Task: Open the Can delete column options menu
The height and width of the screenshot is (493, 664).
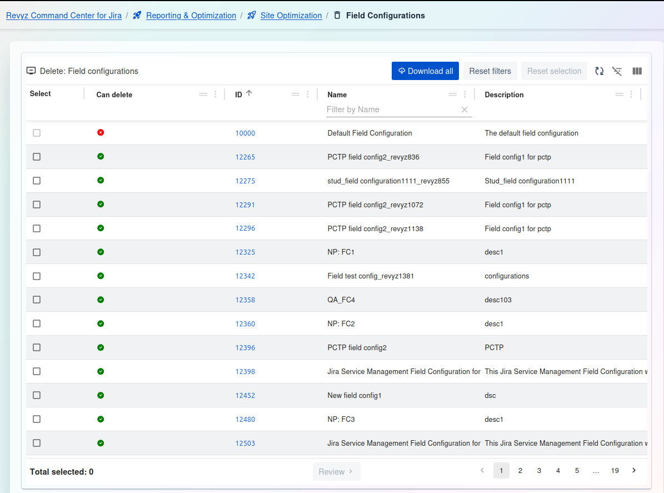Action: point(216,94)
